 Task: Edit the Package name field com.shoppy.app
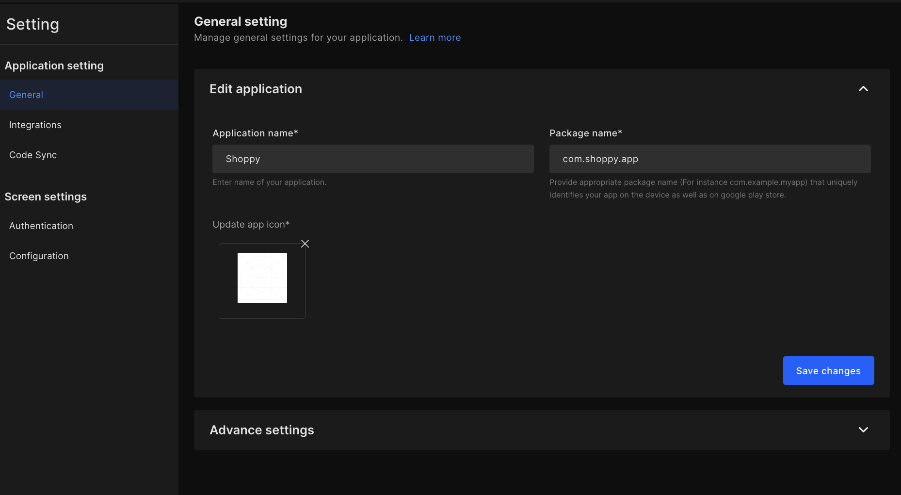[x=710, y=159]
